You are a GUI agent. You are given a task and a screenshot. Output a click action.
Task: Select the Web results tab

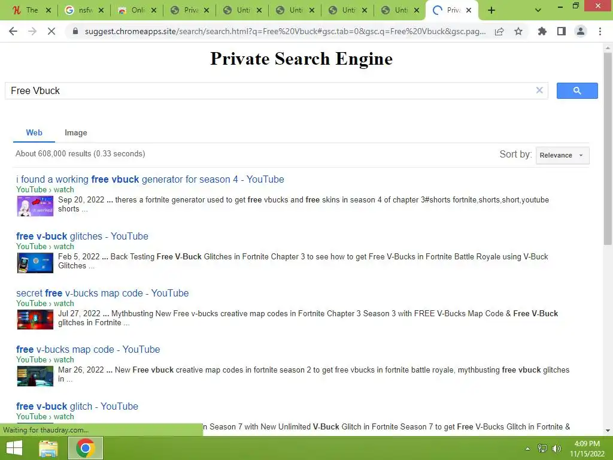(34, 132)
